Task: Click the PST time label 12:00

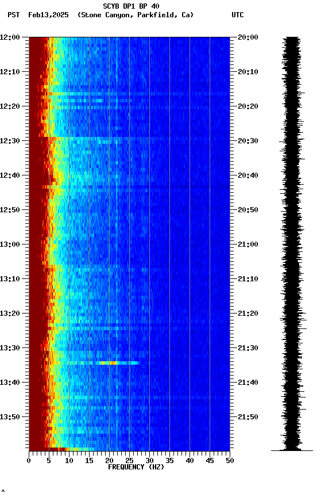Action: [10, 37]
